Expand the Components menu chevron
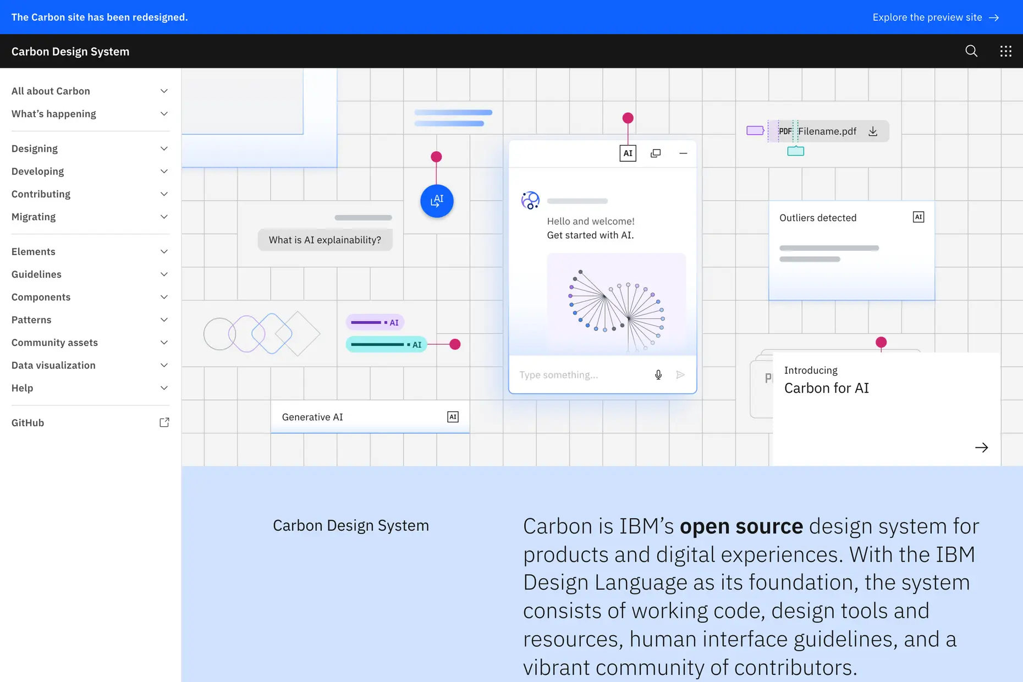 [x=164, y=297]
